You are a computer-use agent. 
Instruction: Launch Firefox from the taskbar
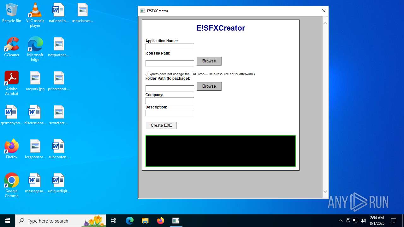point(160,221)
